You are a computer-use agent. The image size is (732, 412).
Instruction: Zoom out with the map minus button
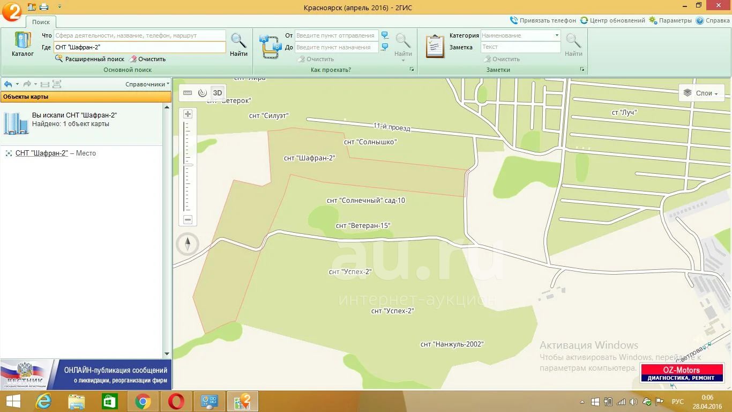[x=188, y=219]
